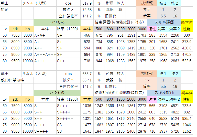Click the A+++ rating at level 80
The image size is (197, 137).
pos(45,61)
